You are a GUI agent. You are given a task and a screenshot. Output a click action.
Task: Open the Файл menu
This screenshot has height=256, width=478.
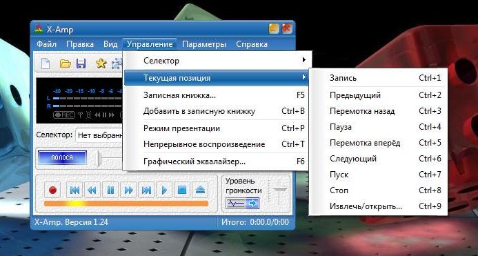(47, 44)
